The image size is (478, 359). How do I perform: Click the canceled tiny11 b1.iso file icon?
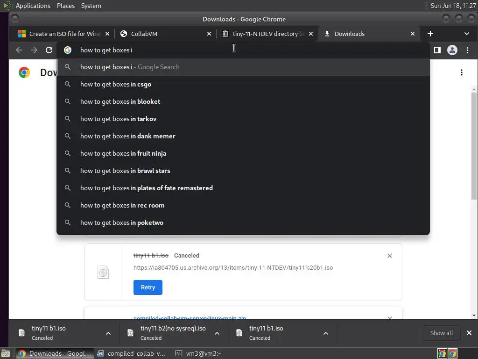click(x=103, y=272)
